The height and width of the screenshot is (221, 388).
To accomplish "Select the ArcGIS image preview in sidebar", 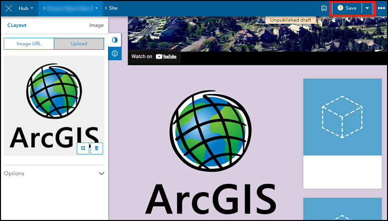I will (54, 106).
